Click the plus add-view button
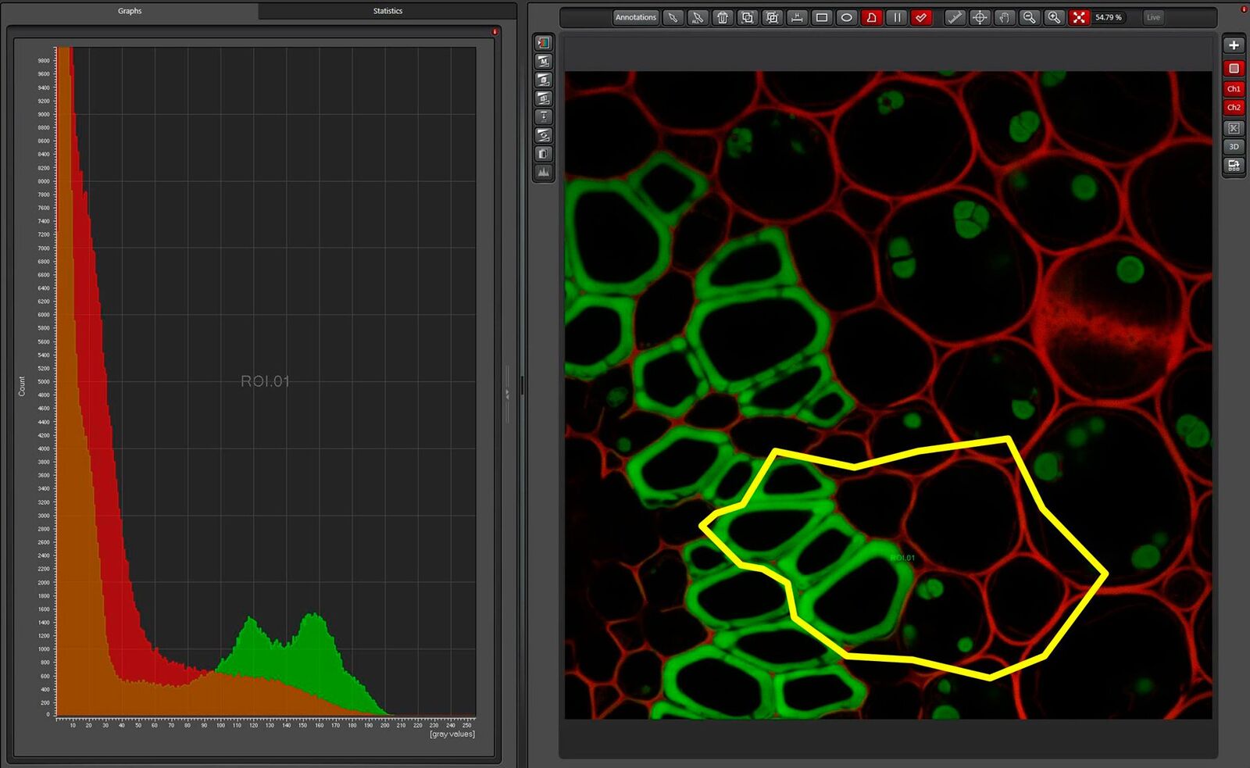Viewport: 1250px width, 768px height. 1234,45
